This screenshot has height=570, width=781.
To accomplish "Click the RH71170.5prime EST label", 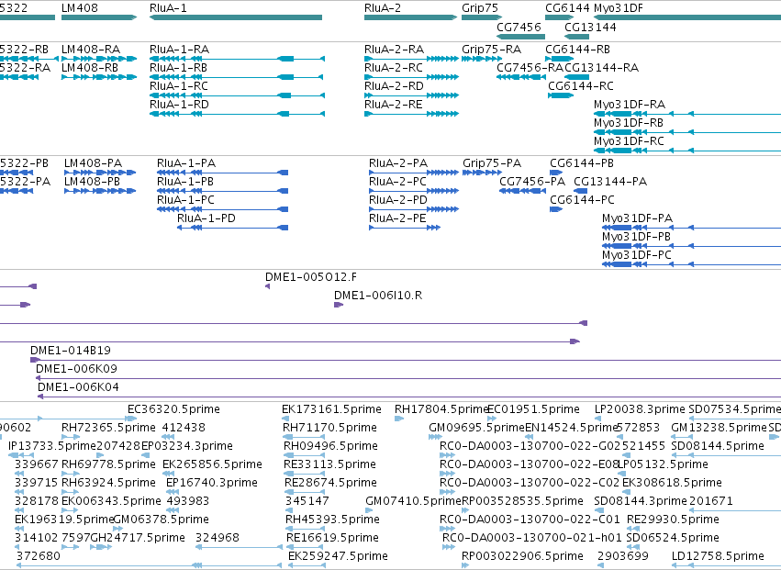I will click(x=329, y=428).
